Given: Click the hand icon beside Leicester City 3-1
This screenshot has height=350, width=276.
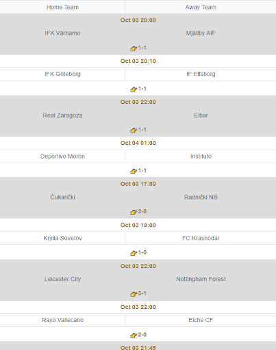Looking at the screenshot, I should pyautogui.click(x=134, y=294).
